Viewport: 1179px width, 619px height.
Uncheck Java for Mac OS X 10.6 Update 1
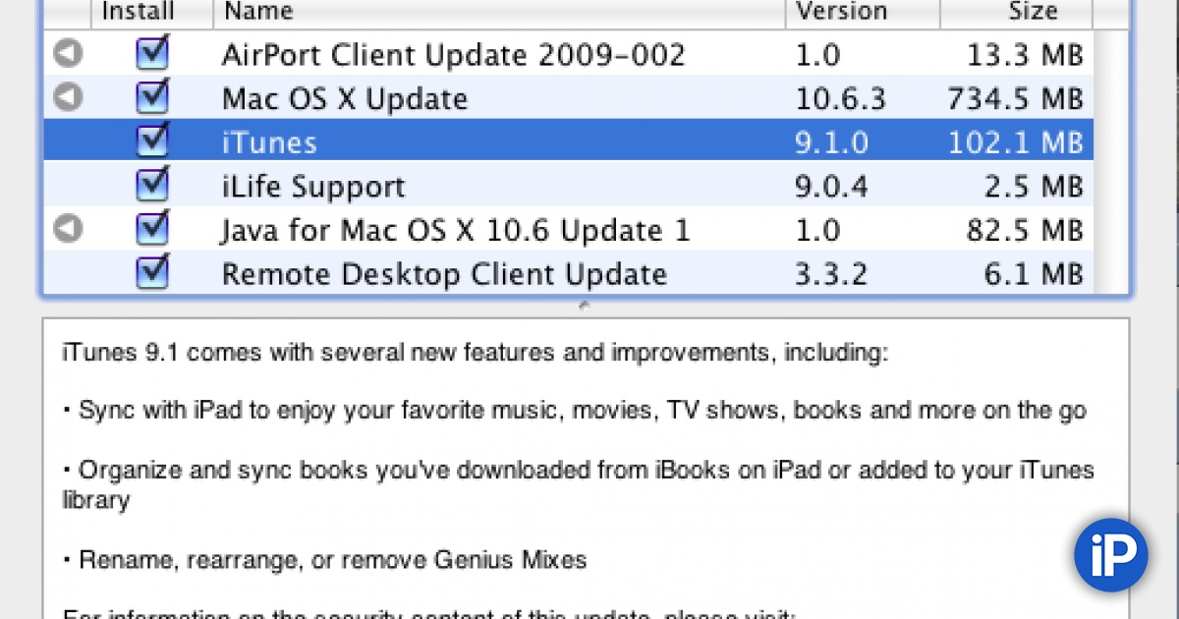click(x=152, y=229)
